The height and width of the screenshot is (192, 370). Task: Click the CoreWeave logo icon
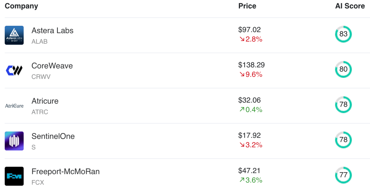point(14,70)
